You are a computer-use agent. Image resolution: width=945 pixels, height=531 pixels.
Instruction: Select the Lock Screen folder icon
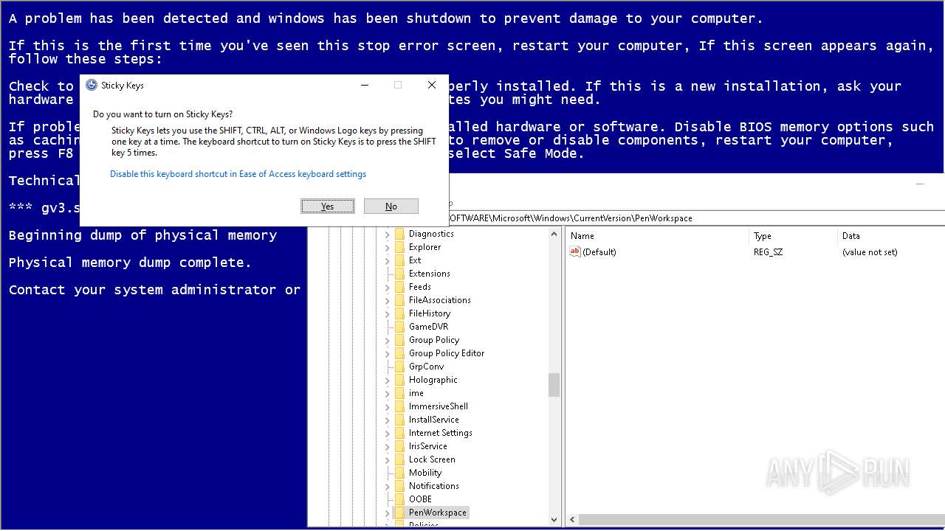[x=399, y=459]
